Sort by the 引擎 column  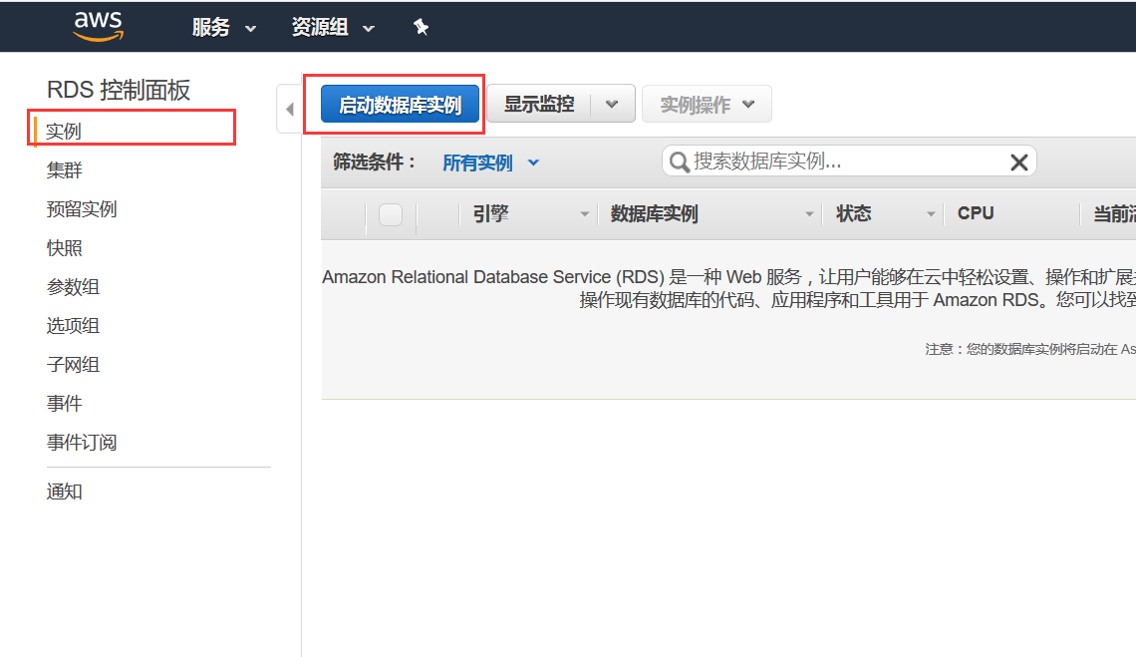pos(529,214)
